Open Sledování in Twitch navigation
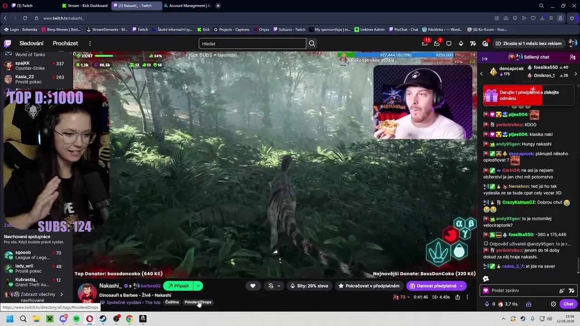 tap(31, 43)
